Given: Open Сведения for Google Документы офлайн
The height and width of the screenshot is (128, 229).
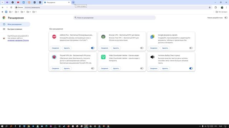Looking at the screenshot, I should [154, 48].
